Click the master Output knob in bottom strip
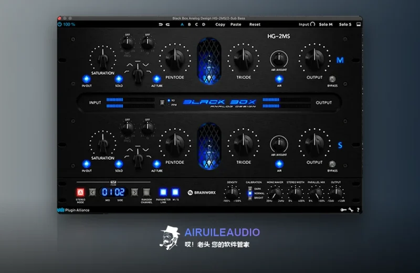 tap(336, 192)
